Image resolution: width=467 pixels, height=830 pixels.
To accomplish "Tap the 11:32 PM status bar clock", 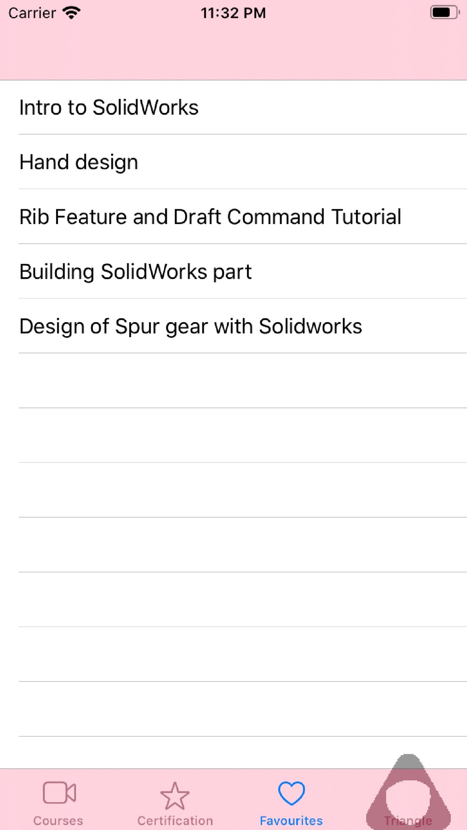I will click(x=233, y=13).
